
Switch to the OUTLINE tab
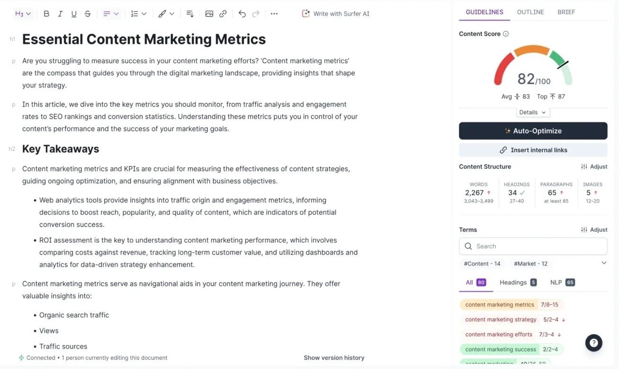pyautogui.click(x=529, y=12)
